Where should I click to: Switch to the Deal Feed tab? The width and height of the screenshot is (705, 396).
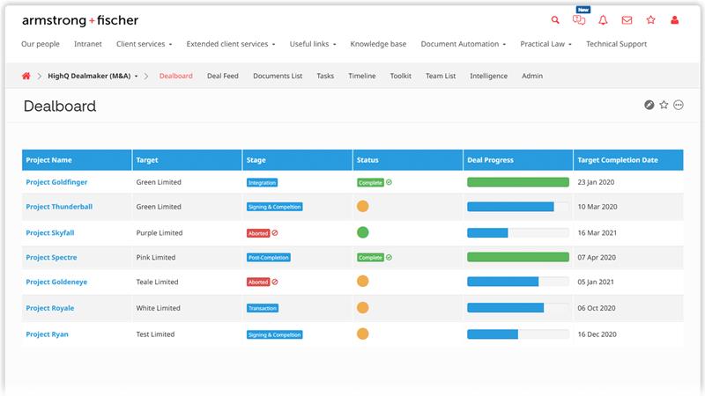click(222, 76)
